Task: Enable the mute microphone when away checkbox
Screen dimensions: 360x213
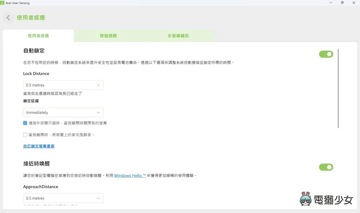Action: 25,135
